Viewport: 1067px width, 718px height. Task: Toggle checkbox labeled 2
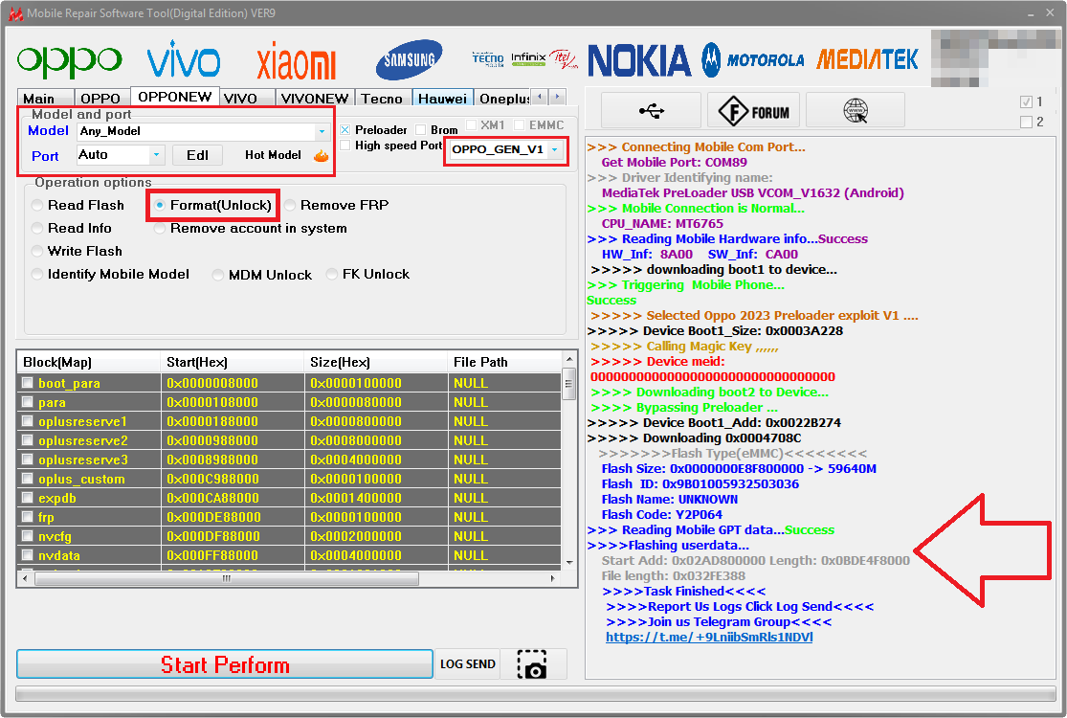[1026, 122]
